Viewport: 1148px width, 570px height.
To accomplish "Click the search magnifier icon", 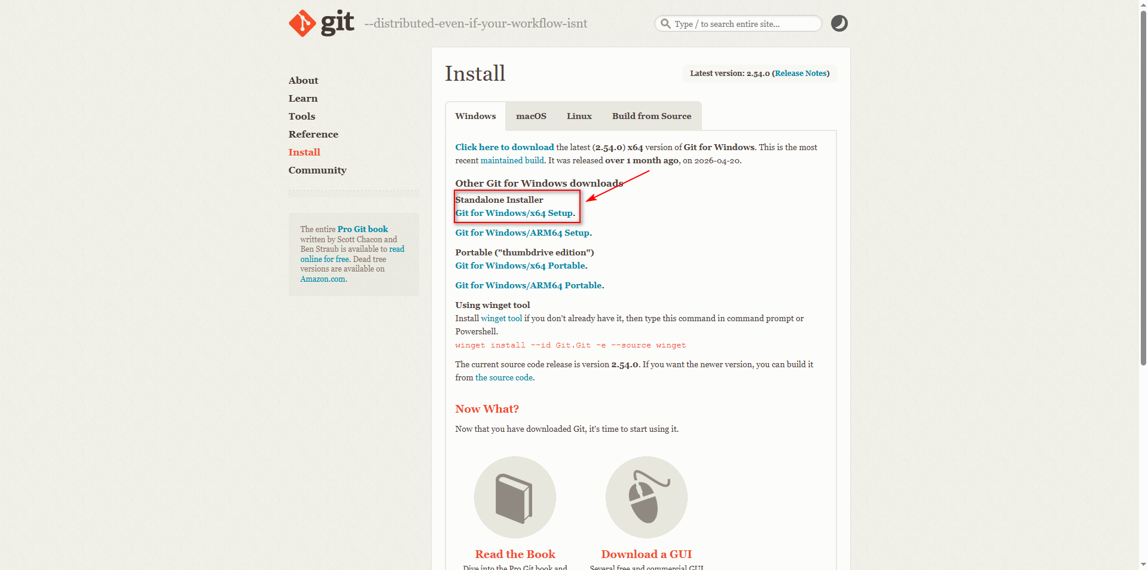I will pos(665,24).
